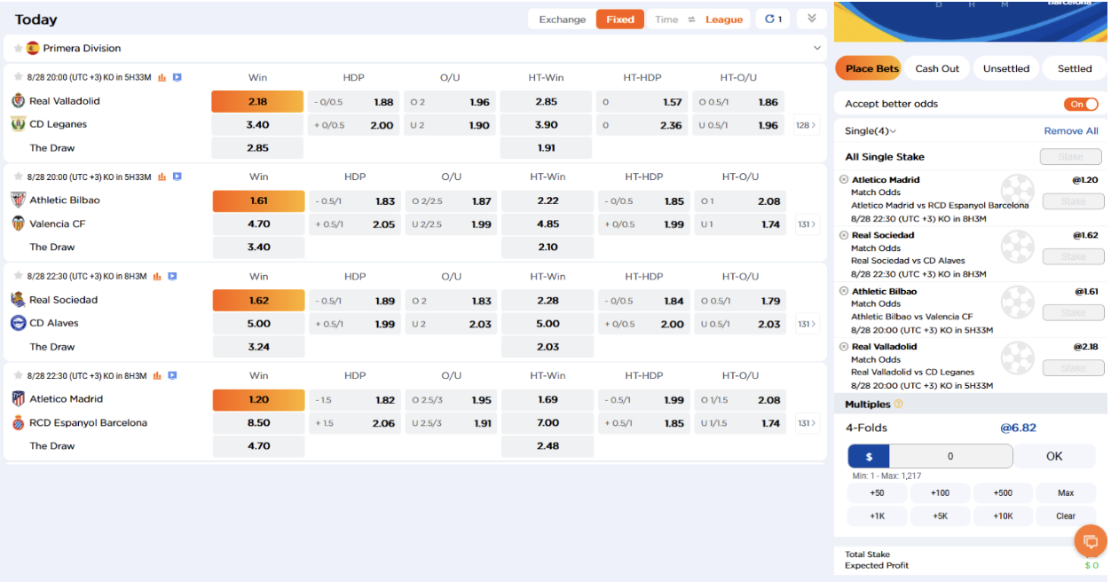The height and width of the screenshot is (582, 1111).
Task: Open Multiples info help icon
Action: click(899, 405)
